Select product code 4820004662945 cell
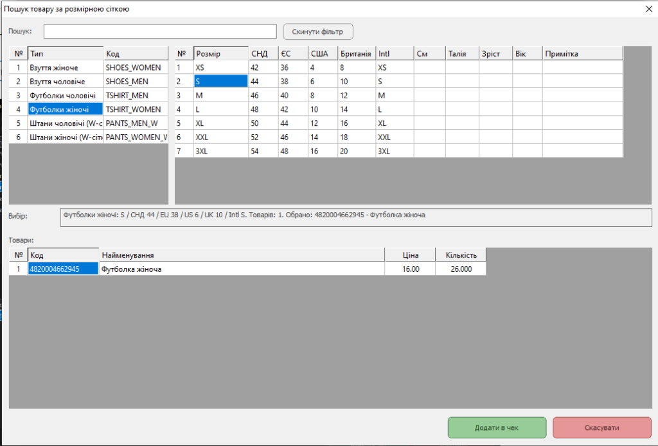Screen dimensions: 658x446 pyautogui.click(x=63, y=269)
